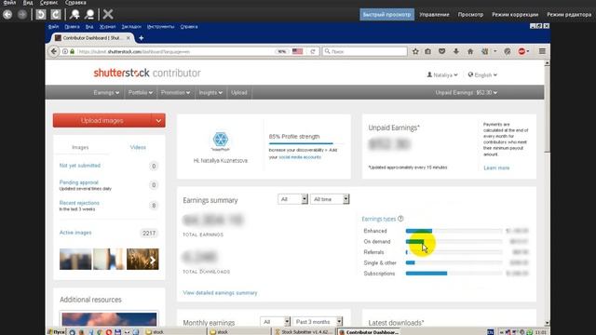Open the English language dropdown
596x335 pixels.
[482, 74]
